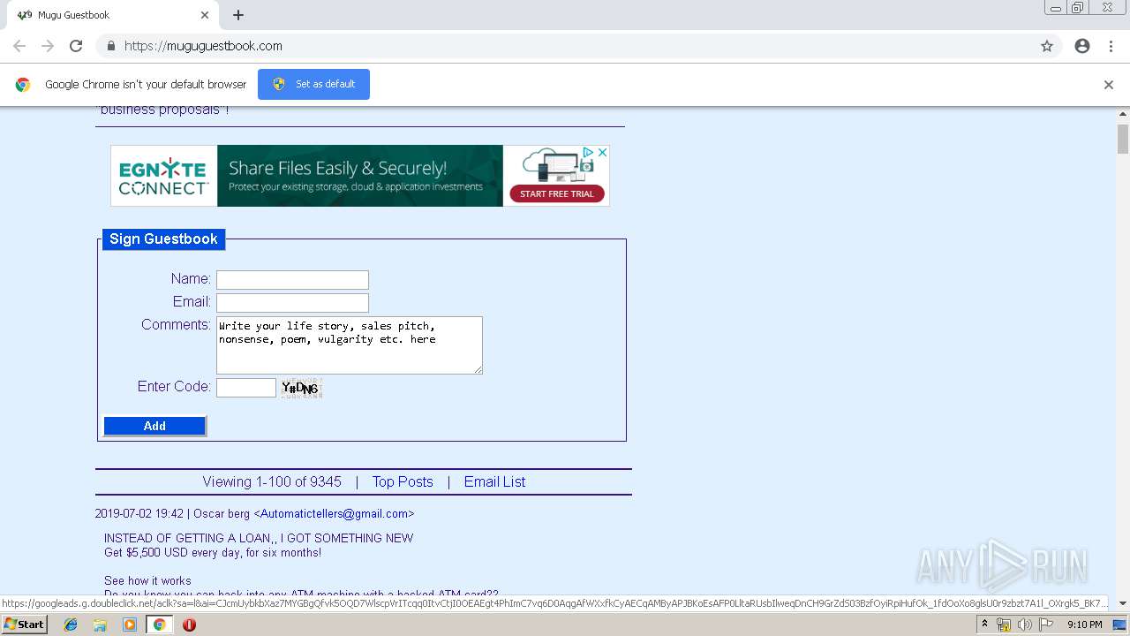Close the Egnyte ad banner
This screenshot has width=1130, height=636.
(x=603, y=152)
